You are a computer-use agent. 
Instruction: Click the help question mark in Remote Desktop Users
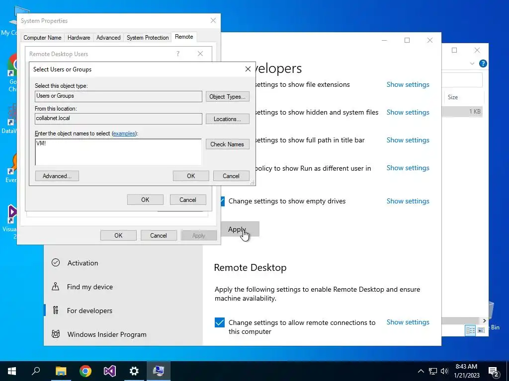[178, 54]
